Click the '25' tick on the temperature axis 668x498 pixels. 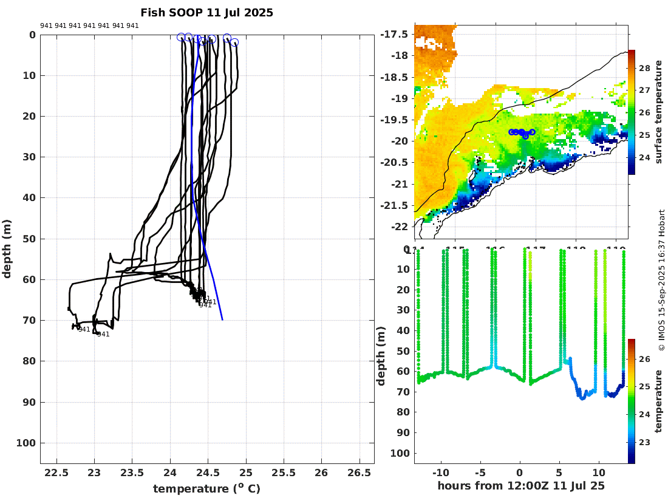[246, 473]
